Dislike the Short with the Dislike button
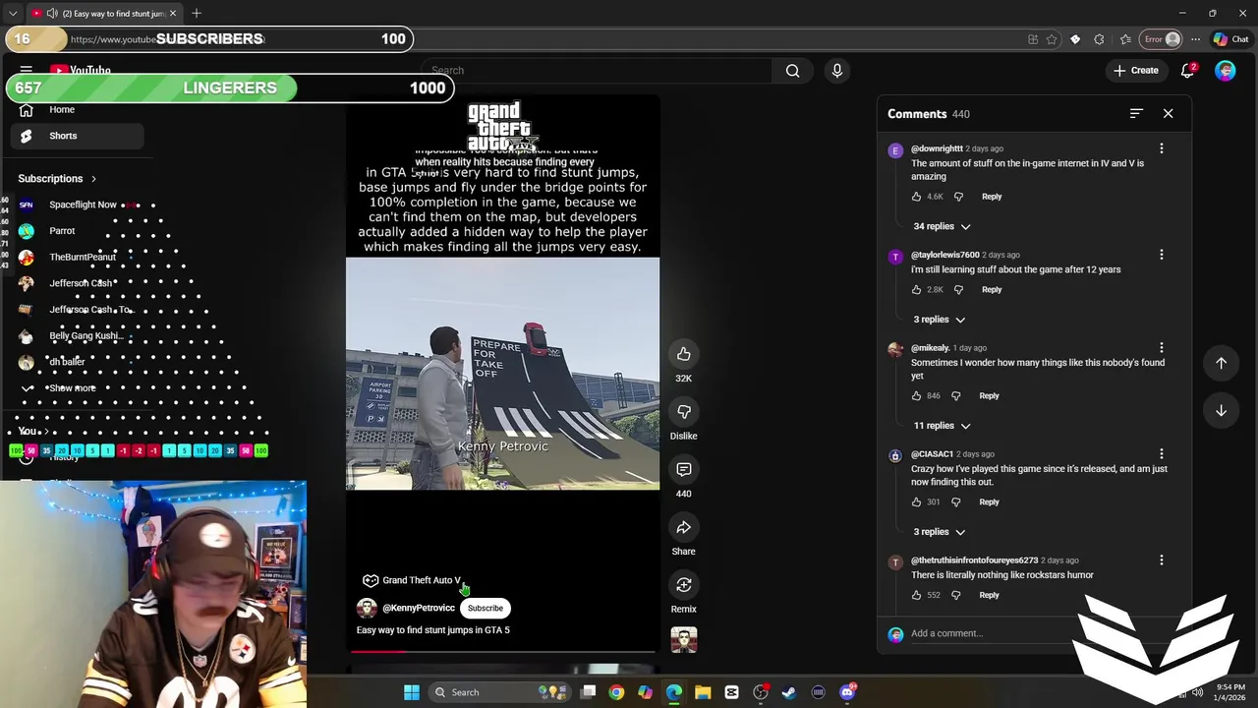Viewport: 1258px width, 708px height. pos(684,412)
